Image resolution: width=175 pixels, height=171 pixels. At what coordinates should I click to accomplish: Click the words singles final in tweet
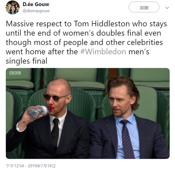(26, 61)
